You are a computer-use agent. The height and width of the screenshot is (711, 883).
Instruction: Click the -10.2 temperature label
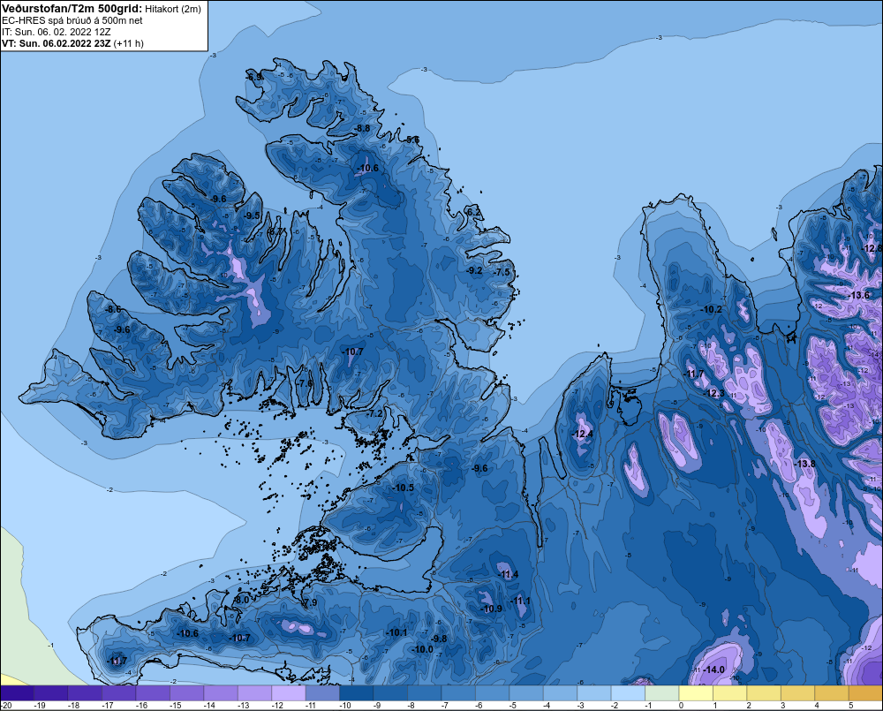tap(711, 309)
